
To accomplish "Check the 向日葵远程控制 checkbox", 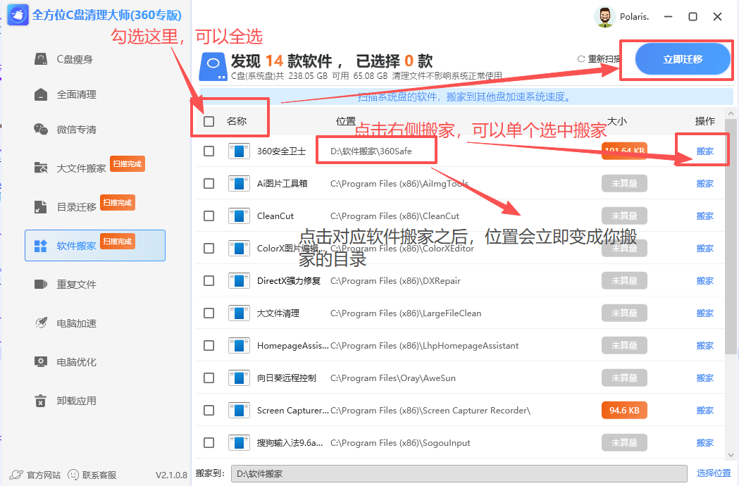I will pyautogui.click(x=209, y=378).
